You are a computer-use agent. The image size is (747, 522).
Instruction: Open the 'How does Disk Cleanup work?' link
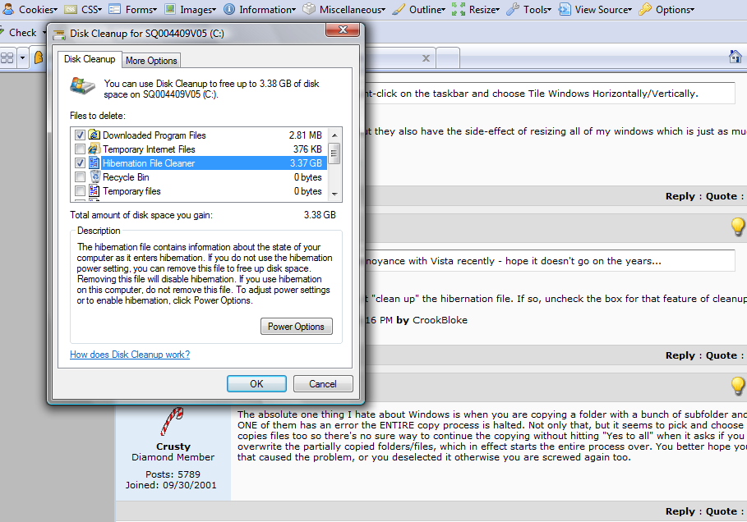pos(130,355)
